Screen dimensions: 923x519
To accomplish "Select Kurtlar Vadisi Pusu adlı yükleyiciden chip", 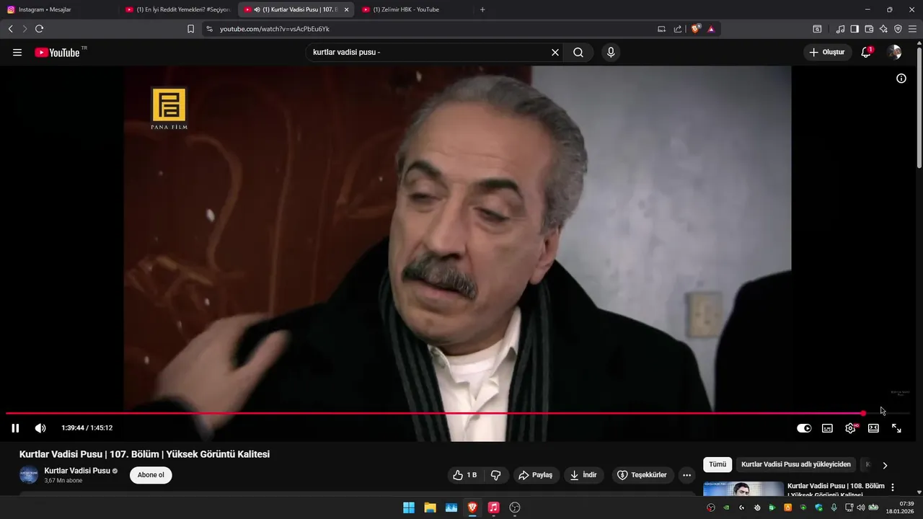I will click(x=796, y=465).
